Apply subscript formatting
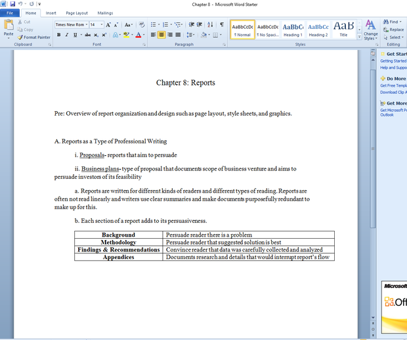The width and height of the screenshot is (407, 340). tap(96, 35)
